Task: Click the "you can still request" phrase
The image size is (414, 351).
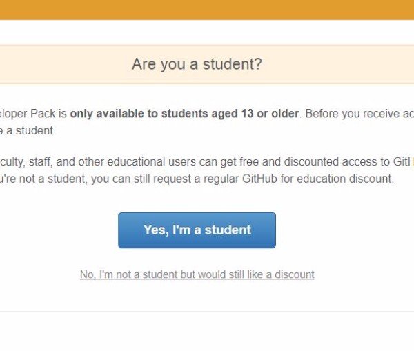Action: coord(148,179)
